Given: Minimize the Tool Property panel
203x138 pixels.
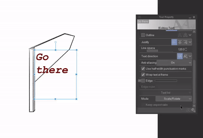Looking at the screenshot, I should tap(190, 17).
